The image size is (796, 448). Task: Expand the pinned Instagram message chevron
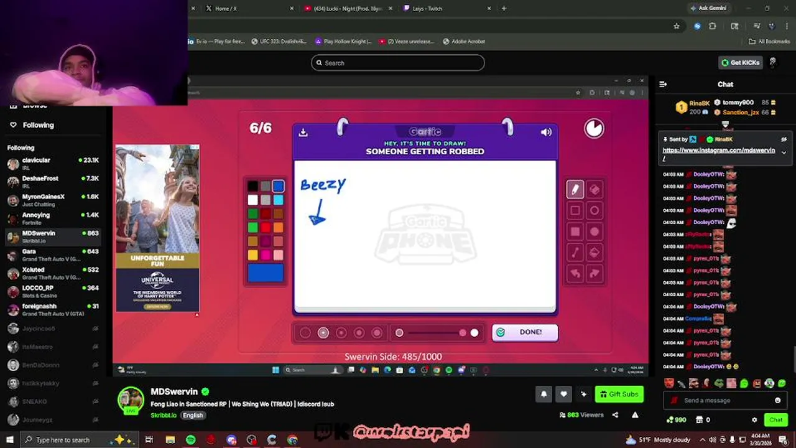[x=784, y=152]
